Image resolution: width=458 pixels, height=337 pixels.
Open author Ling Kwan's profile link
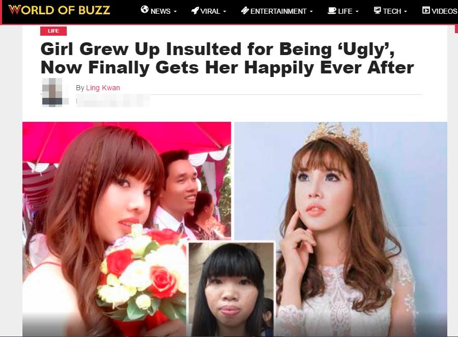pos(103,88)
